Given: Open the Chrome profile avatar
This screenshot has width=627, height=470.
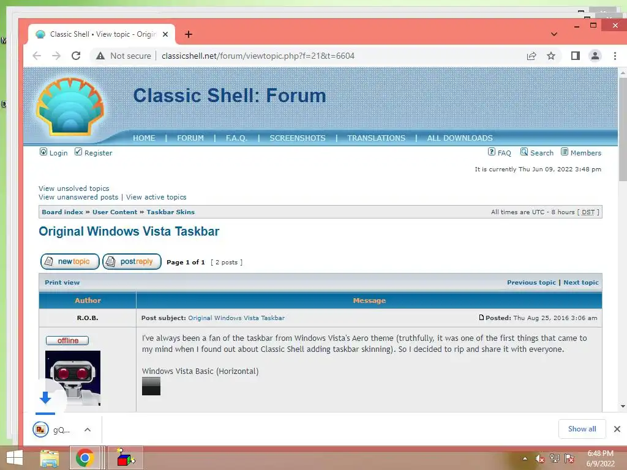Looking at the screenshot, I should (x=595, y=56).
